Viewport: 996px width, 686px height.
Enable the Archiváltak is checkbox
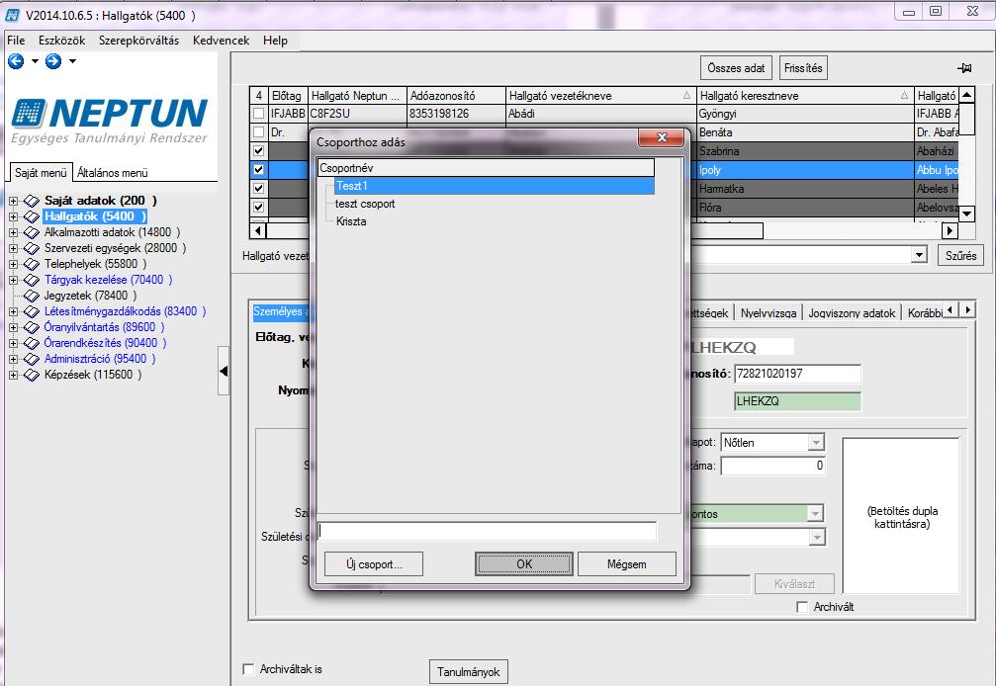point(249,669)
